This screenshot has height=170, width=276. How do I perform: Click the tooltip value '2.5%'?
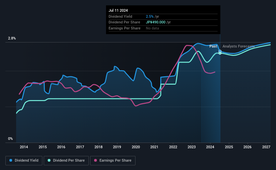click(x=150, y=16)
